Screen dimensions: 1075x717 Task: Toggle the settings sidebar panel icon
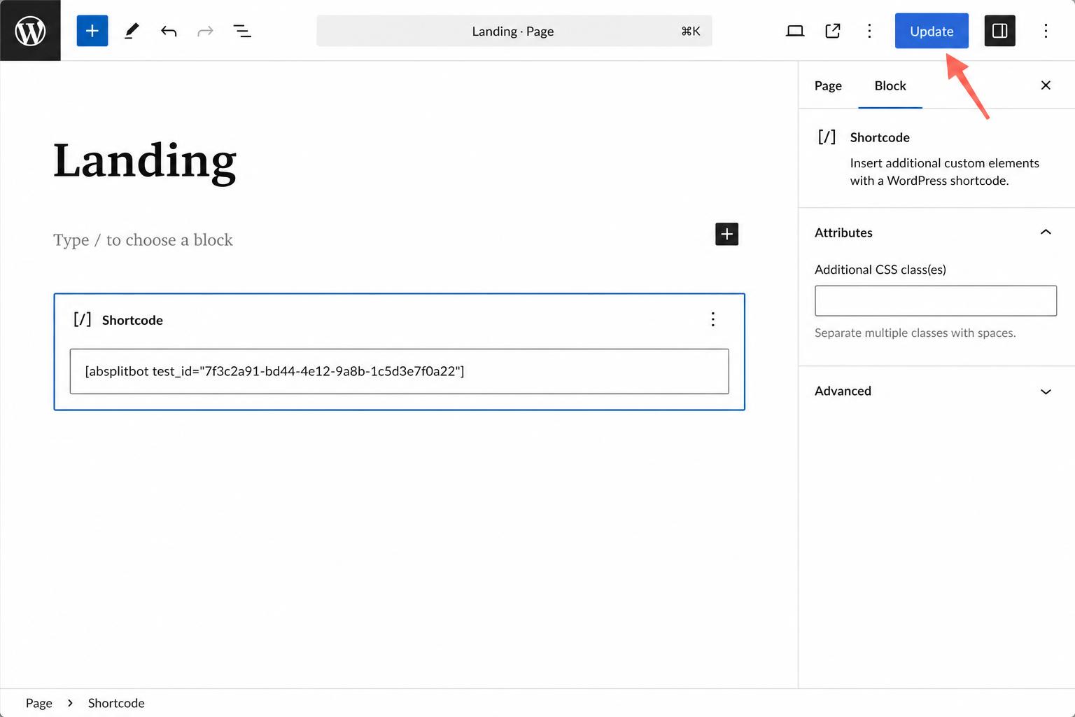999,31
